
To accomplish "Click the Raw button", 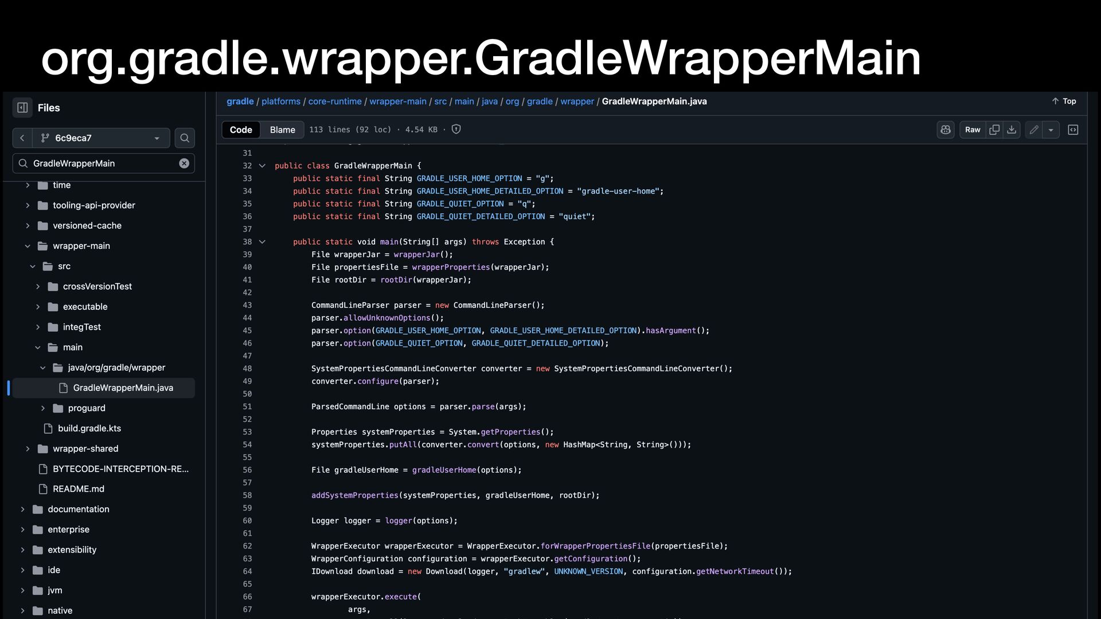I will (973, 130).
